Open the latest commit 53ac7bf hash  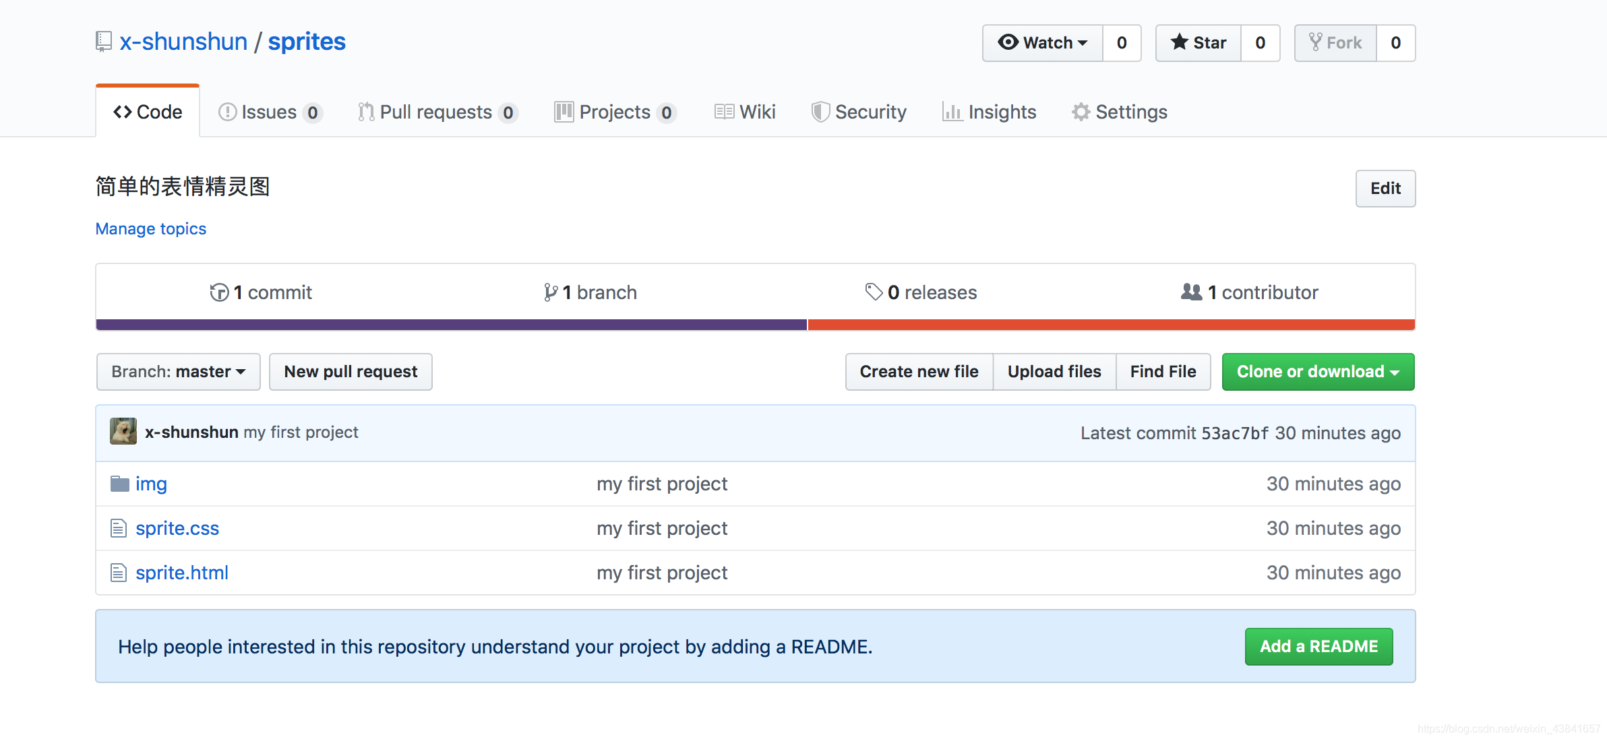pyautogui.click(x=1235, y=433)
